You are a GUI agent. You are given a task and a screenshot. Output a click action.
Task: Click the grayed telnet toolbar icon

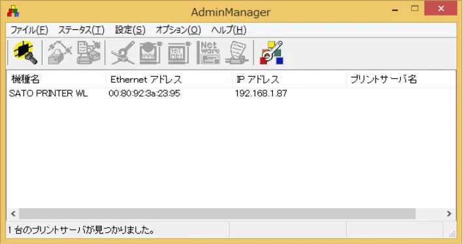point(180,53)
